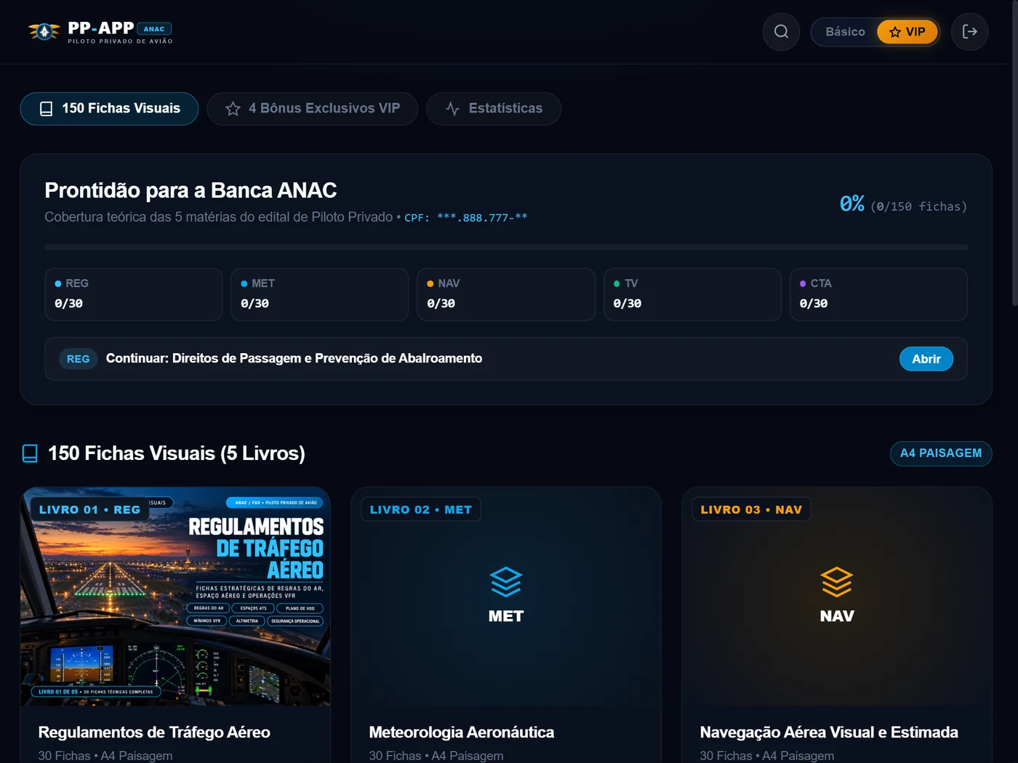This screenshot has width=1018, height=763.
Task: Click the logout icon button
Action: [x=970, y=32]
